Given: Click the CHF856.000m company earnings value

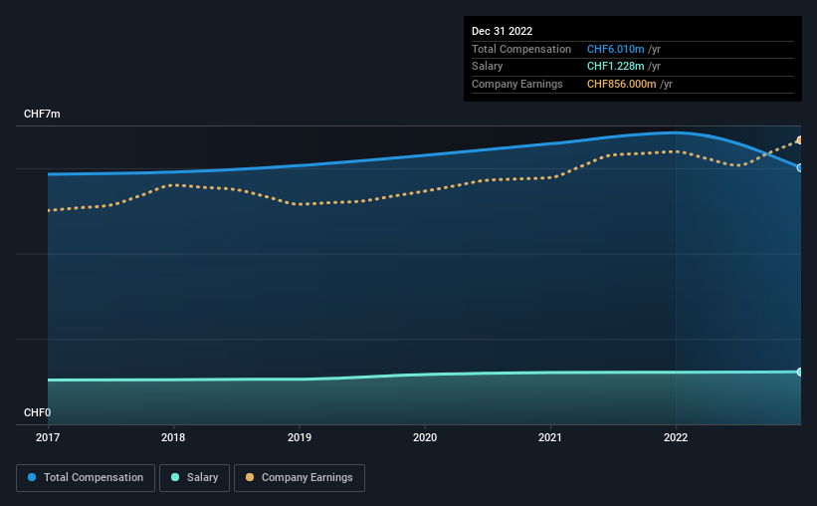Looking at the screenshot, I should point(621,84).
